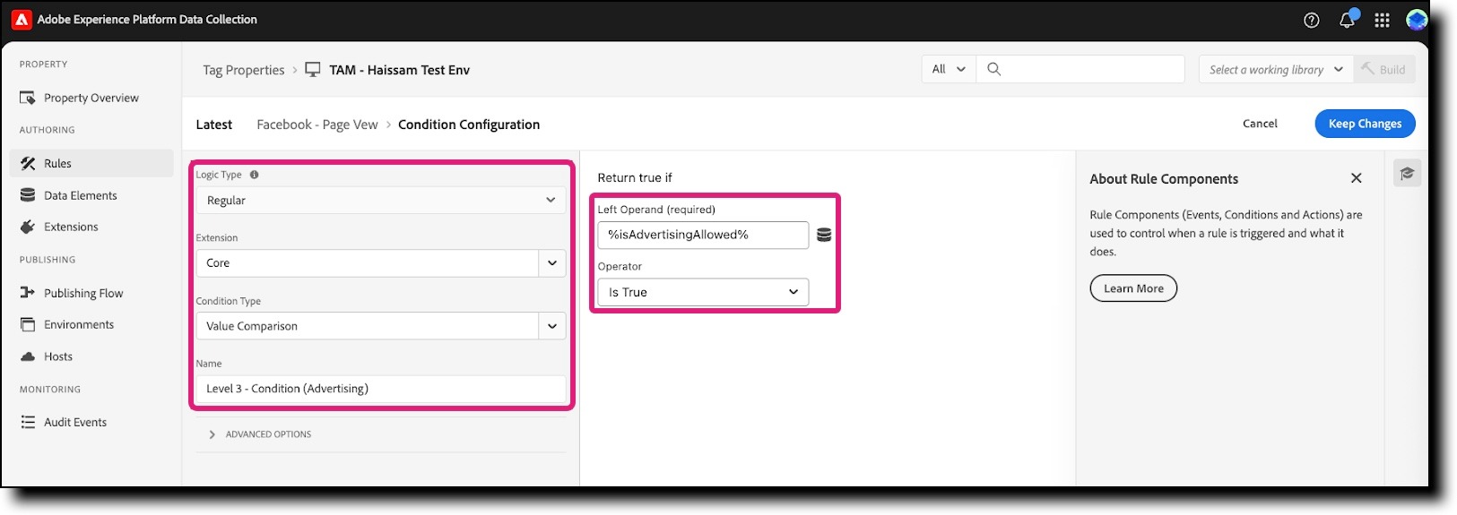1457x515 pixels.
Task: Click the Condition Configuration breadcrumb text
Action: (469, 124)
